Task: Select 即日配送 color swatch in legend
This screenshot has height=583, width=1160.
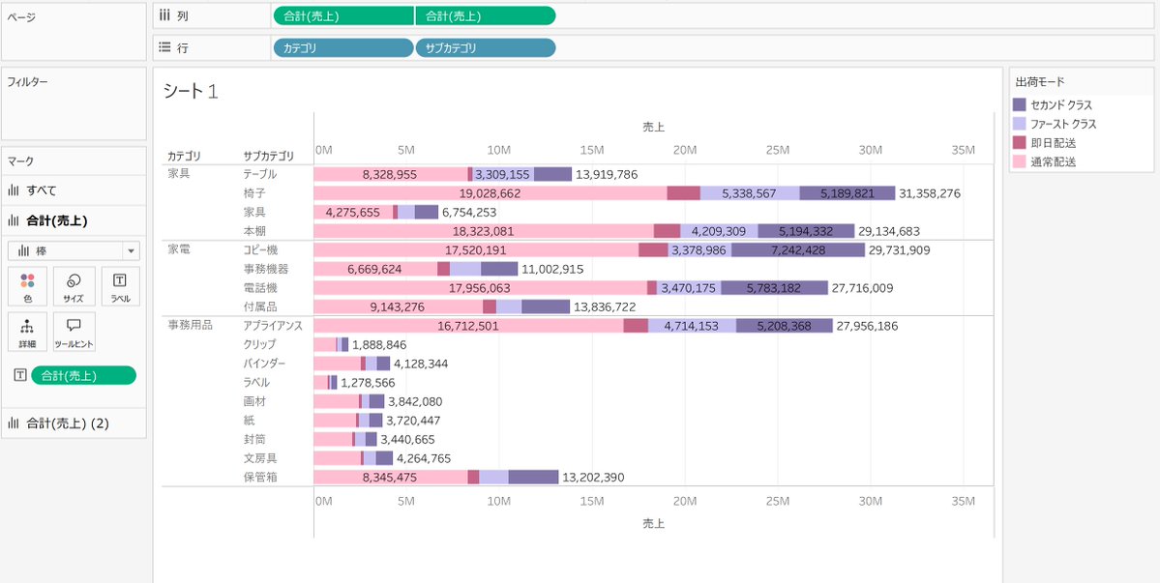Action: (1019, 143)
